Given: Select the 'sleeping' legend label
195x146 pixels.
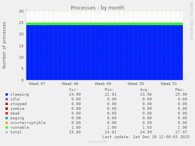Looking at the screenshot, I should click(x=20, y=94).
